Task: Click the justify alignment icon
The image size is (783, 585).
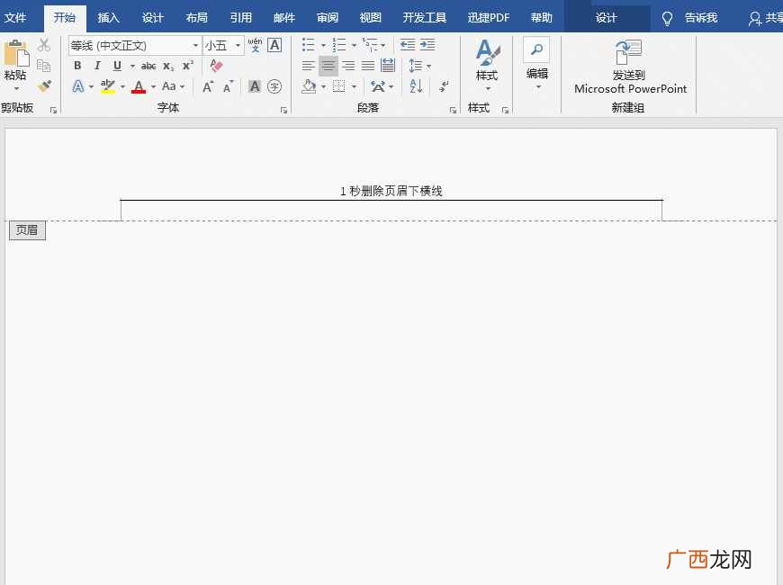Action: click(x=368, y=66)
